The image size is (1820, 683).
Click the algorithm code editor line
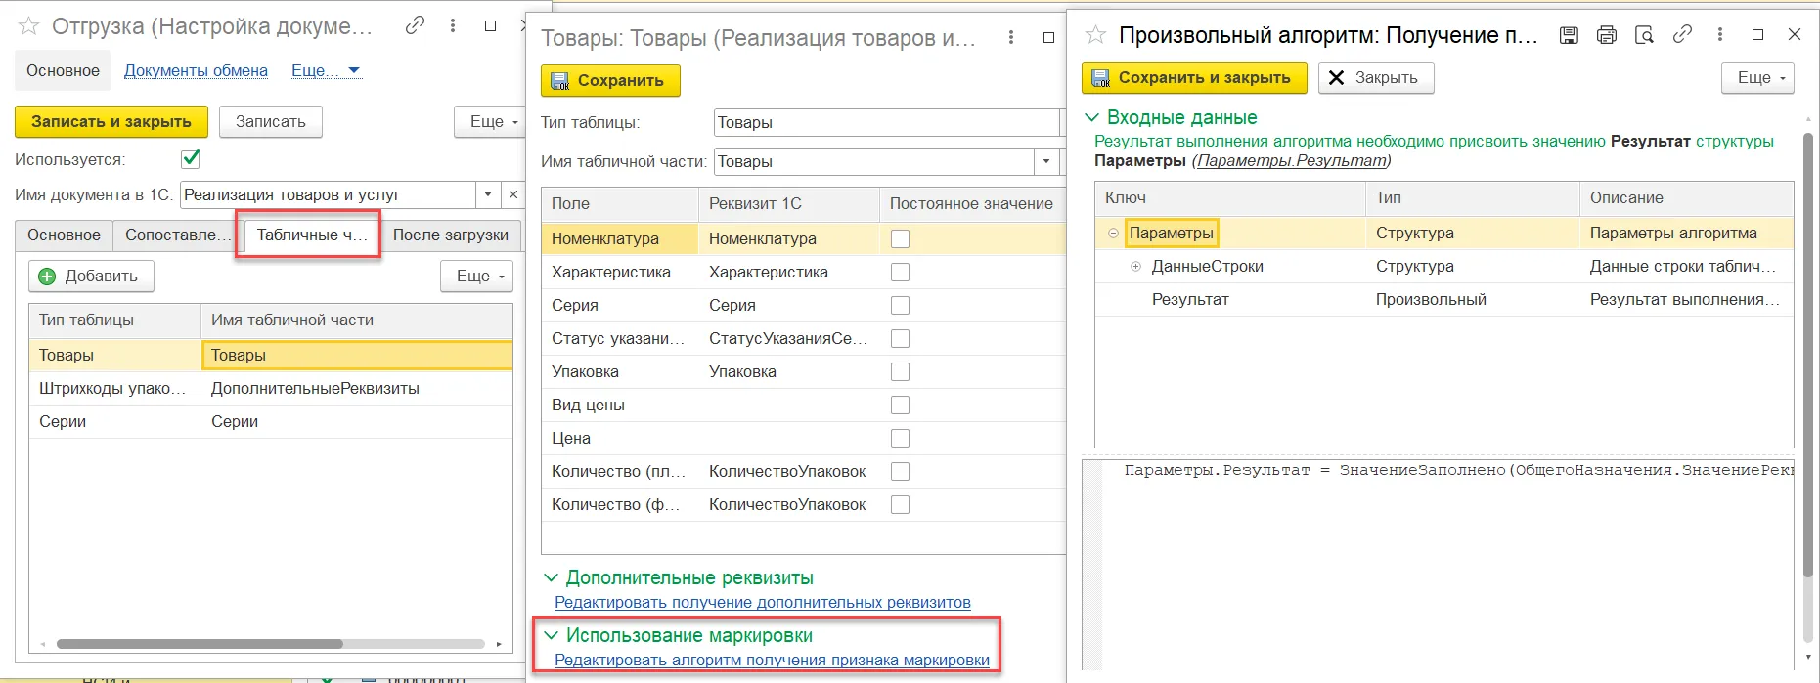[1457, 471]
